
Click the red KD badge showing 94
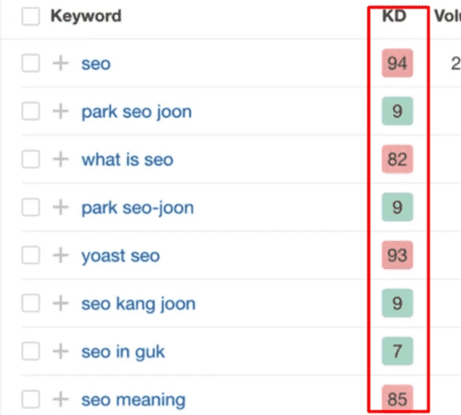coord(397,63)
